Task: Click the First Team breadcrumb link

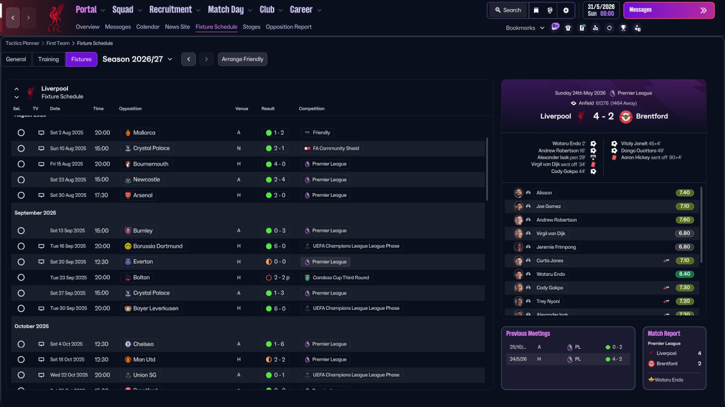Action: point(58,43)
